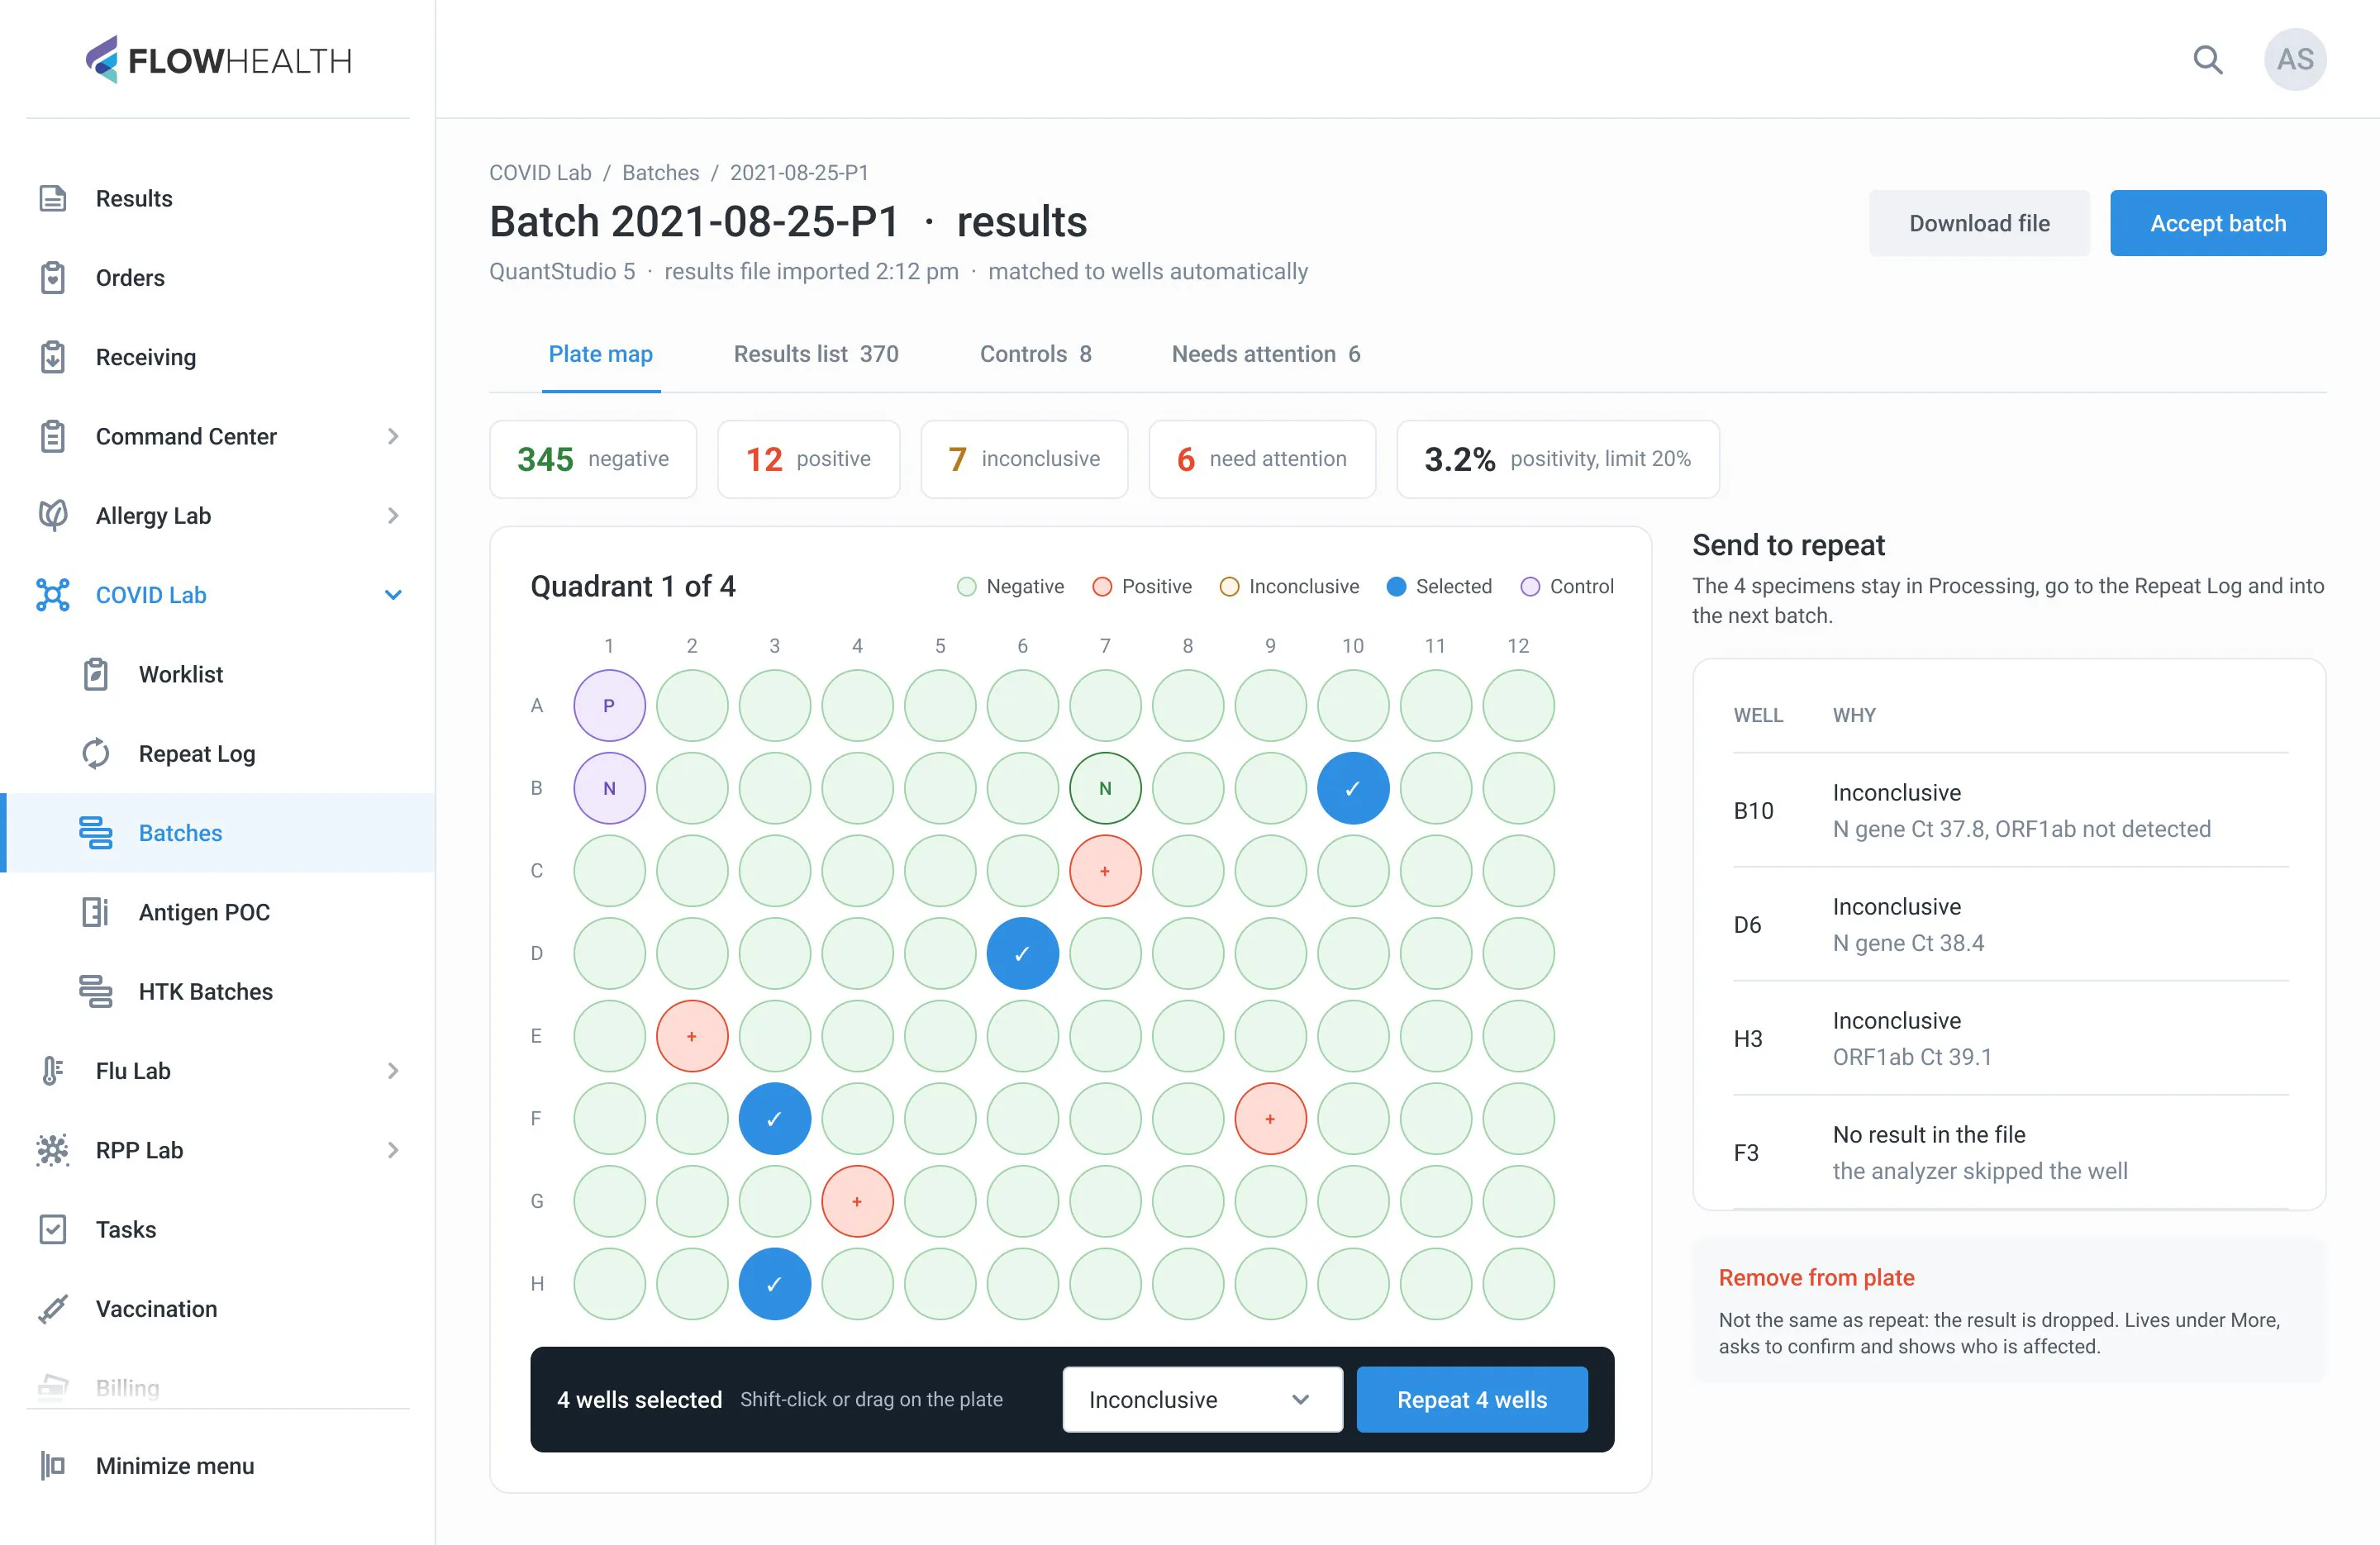Click the Antigen POC sidebar icon
This screenshot has height=1545, width=2380.
click(x=96, y=912)
